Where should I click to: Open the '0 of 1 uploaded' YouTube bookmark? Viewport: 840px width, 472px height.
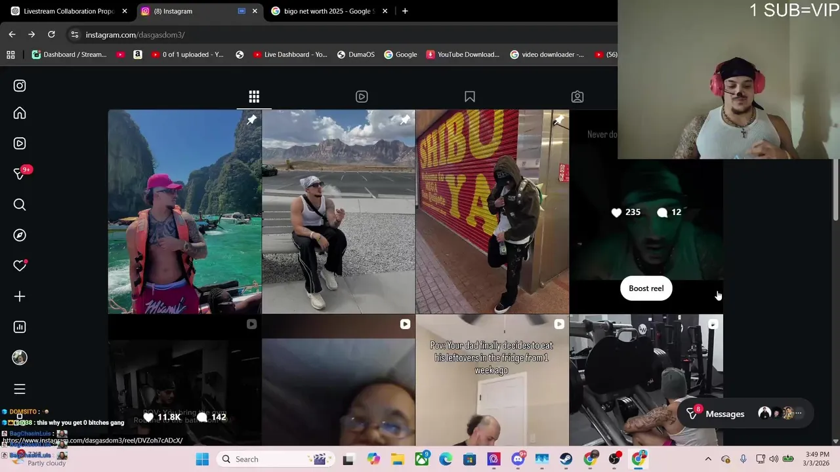pos(187,54)
